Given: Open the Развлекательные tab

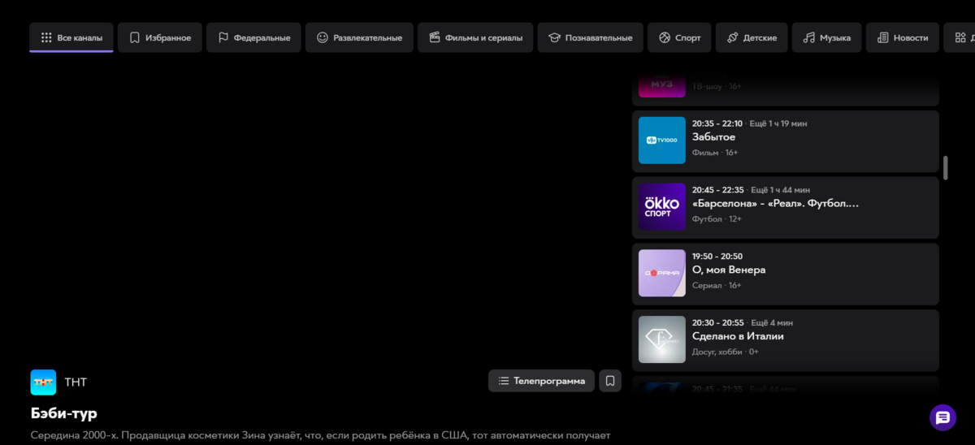Looking at the screenshot, I should pos(359,37).
